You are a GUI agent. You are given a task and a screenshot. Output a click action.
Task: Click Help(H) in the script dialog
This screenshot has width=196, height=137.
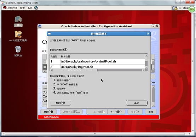(x=60, y=103)
